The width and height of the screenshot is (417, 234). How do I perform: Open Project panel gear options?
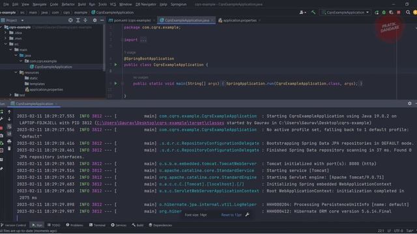click(94, 20)
